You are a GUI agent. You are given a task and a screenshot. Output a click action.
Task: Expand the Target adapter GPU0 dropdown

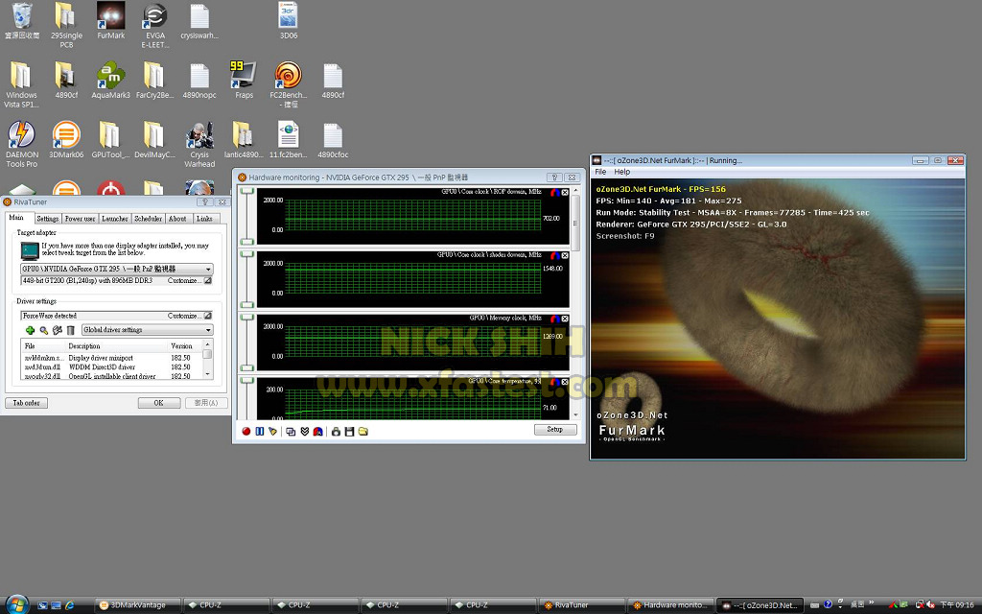point(207,270)
